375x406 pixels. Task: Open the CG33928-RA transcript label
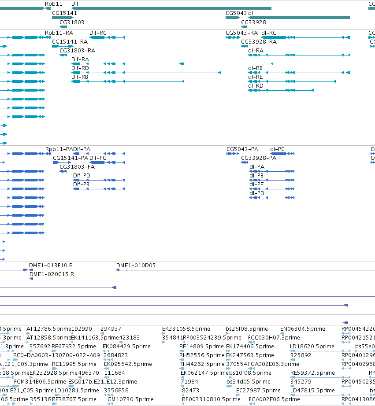click(259, 42)
